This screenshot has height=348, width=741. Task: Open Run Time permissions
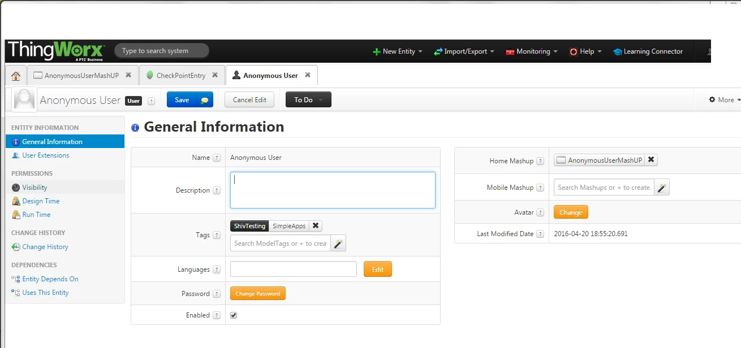36,215
